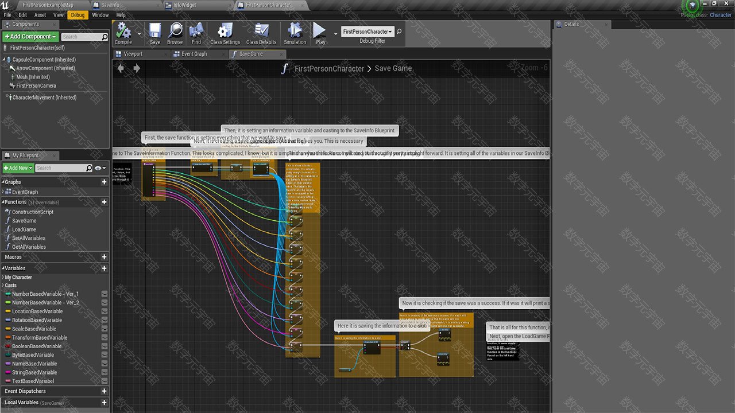The width and height of the screenshot is (735, 413).
Task: Collapse the CapsuleComponent (Inherited) tree
Action: (5, 60)
